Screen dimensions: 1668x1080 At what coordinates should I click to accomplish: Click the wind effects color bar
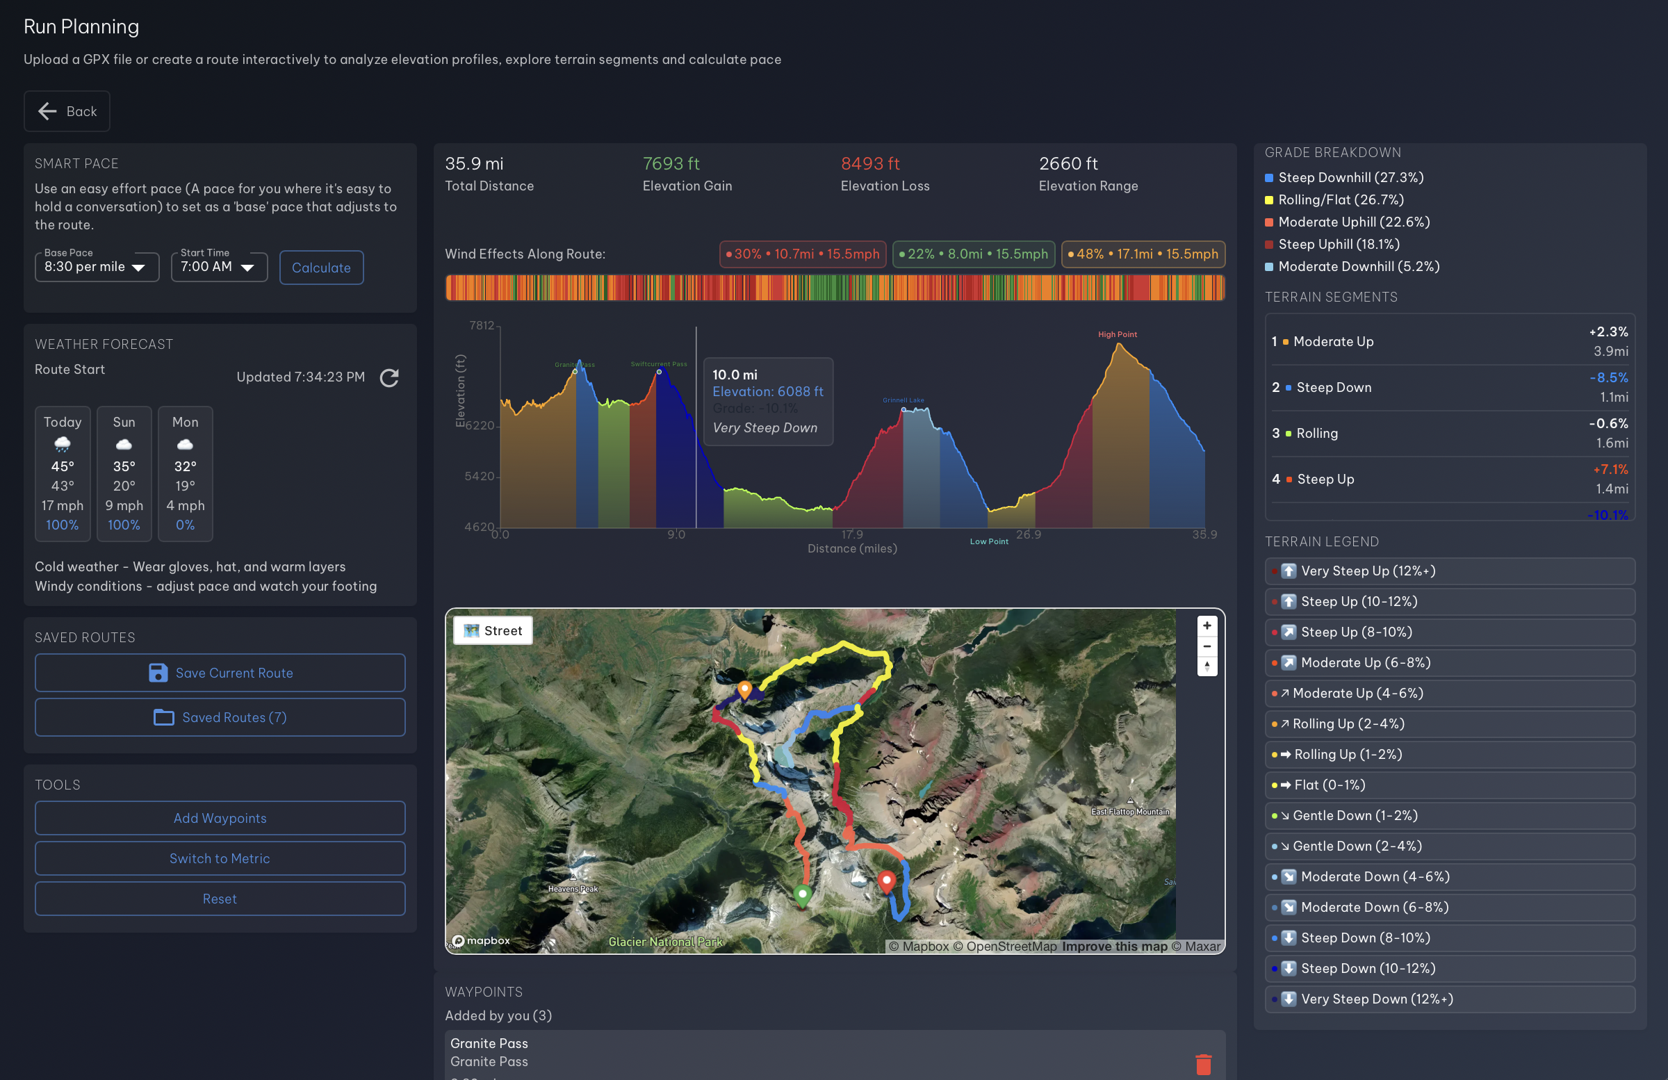(834, 287)
